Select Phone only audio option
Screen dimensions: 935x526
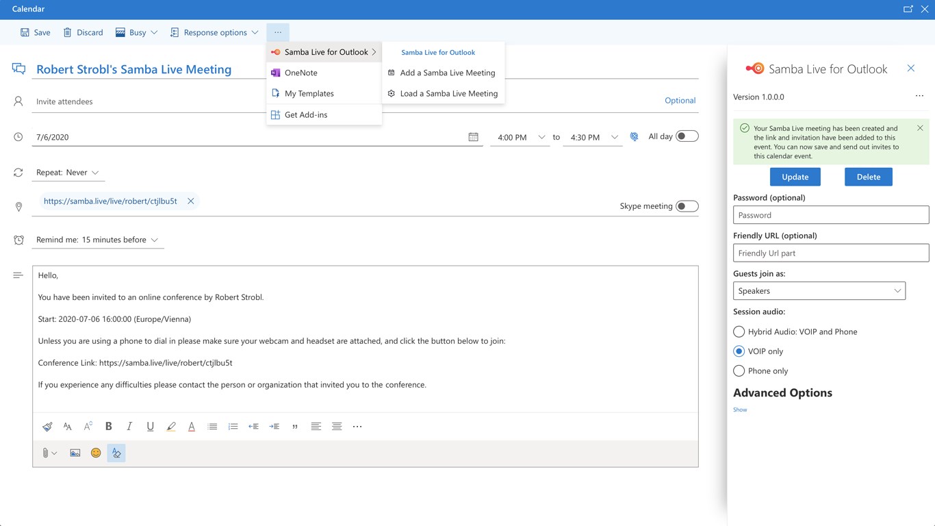tap(739, 371)
